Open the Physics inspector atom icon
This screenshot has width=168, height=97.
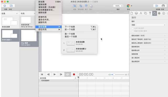(x=159, y=13)
